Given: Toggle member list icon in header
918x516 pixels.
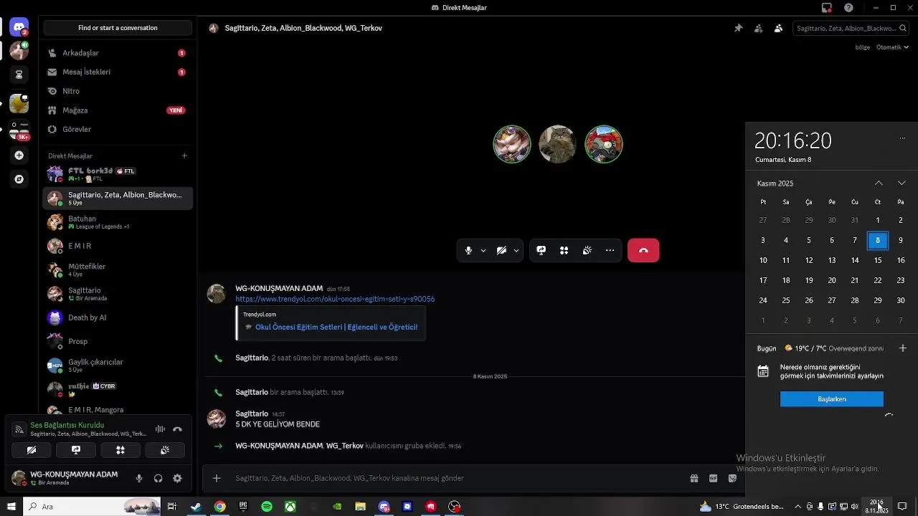Looking at the screenshot, I should pyautogui.click(x=778, y=29).
